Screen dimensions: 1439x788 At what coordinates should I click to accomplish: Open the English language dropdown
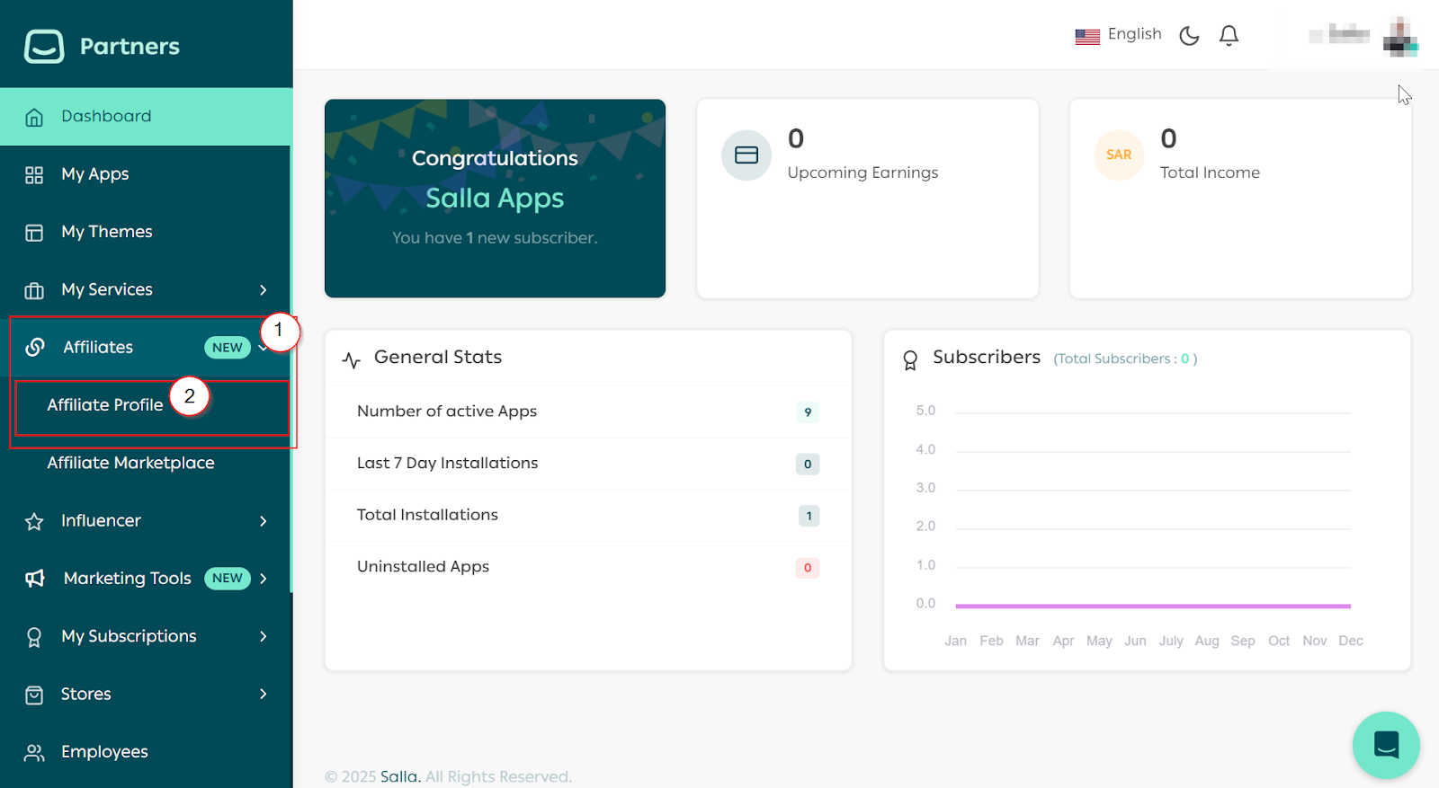1118,35
